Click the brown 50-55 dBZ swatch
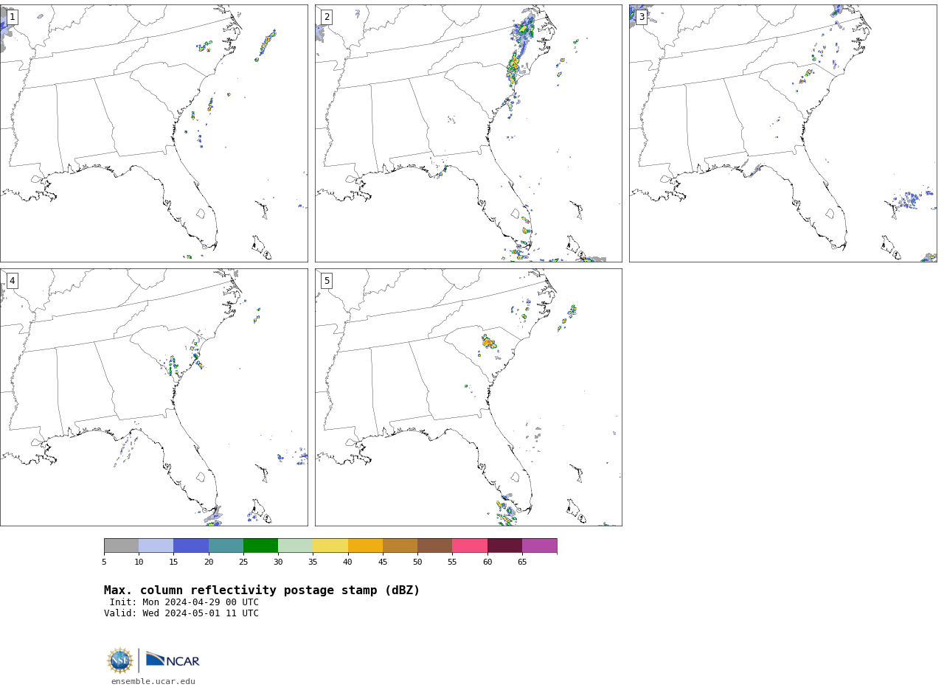944x690 pixels. tap(434, 546)
